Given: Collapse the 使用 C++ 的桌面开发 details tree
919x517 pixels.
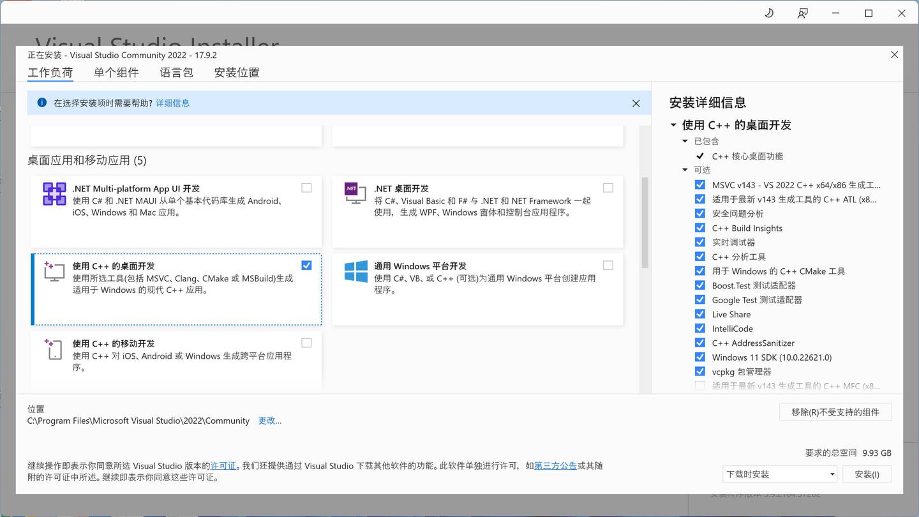Looking at the screenshot, I should click(x=673, y=125).
